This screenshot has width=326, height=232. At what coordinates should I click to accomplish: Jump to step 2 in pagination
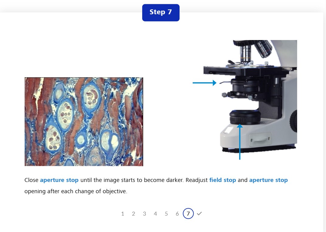[133, 214]
